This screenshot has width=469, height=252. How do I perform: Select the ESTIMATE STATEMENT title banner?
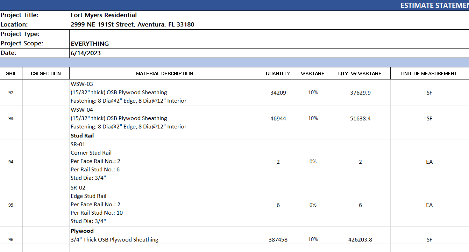[x=234, y=5]
